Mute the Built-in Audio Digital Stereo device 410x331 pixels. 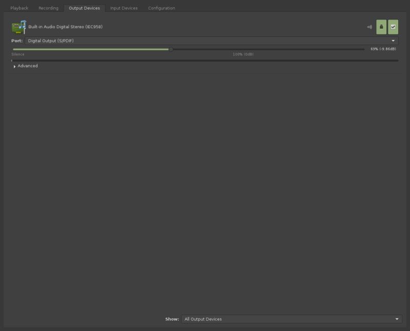pos(370,26)
